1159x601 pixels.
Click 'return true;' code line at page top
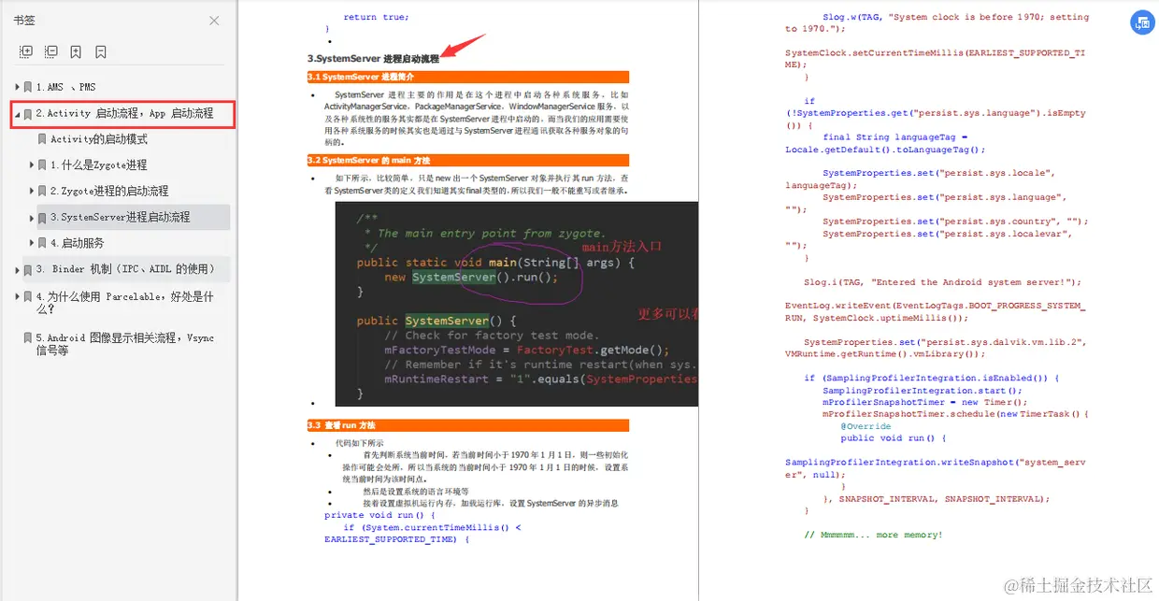tap(376, 17)
